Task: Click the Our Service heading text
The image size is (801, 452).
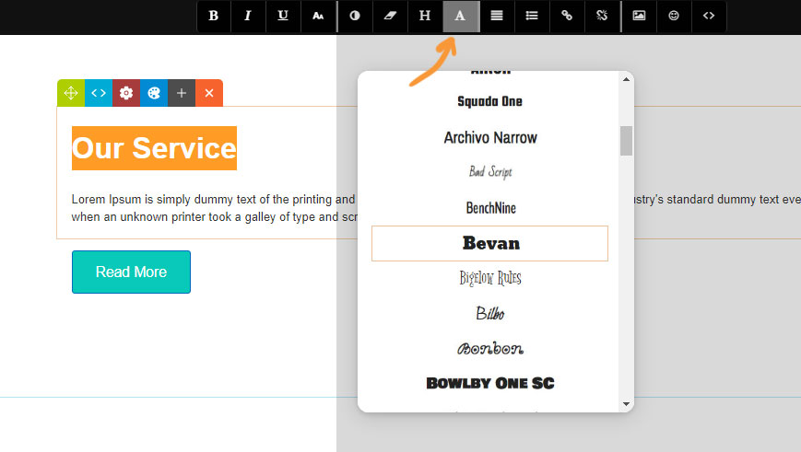Action: click(154, 148)
